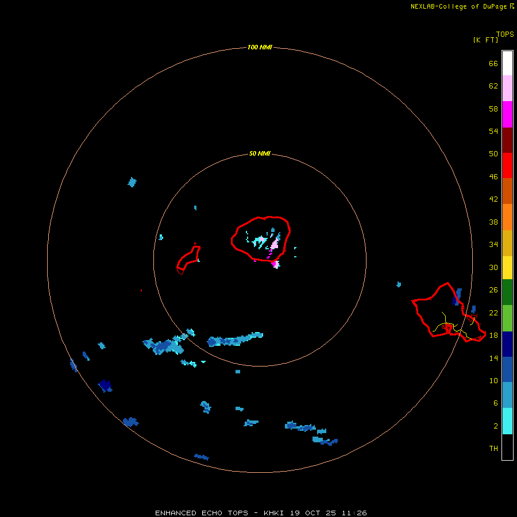Click the white color swatch in the legend

tap(507, 63)
